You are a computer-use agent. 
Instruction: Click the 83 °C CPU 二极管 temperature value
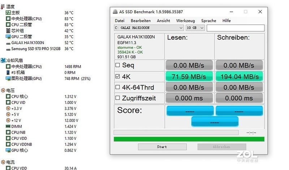69,25
